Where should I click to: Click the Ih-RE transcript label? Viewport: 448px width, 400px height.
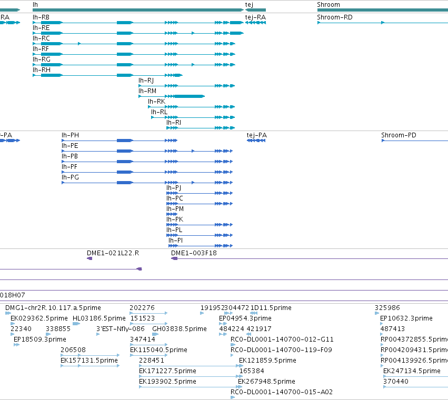coord(41,28)
